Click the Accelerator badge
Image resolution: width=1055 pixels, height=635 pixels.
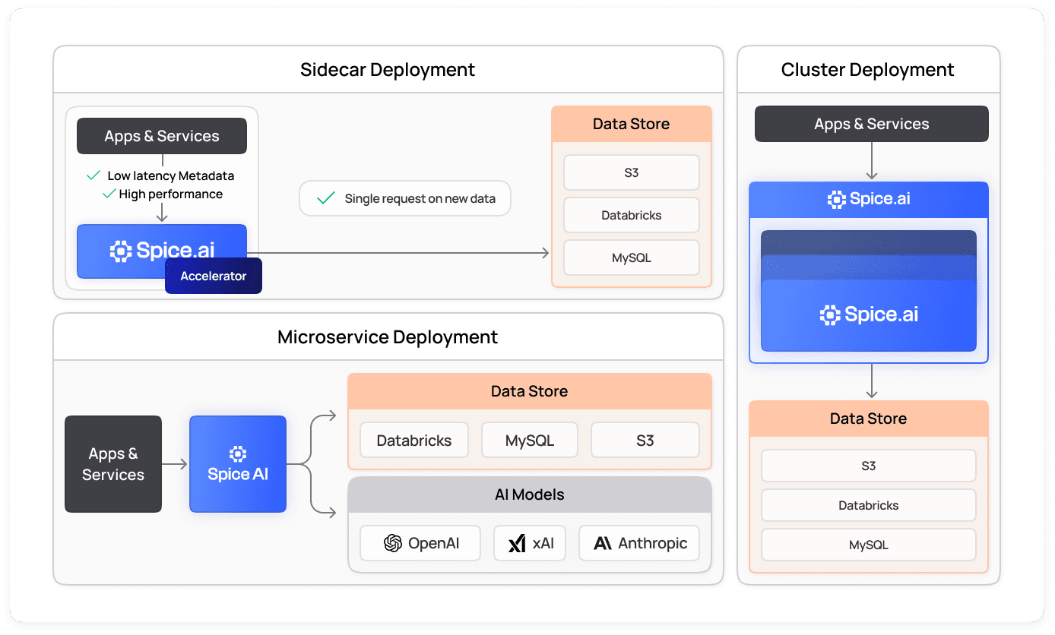214,276
